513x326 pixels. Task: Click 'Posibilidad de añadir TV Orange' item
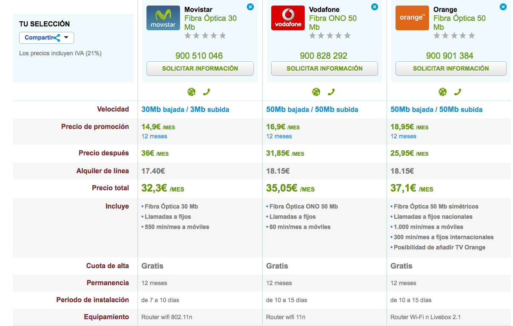point(439,247)
